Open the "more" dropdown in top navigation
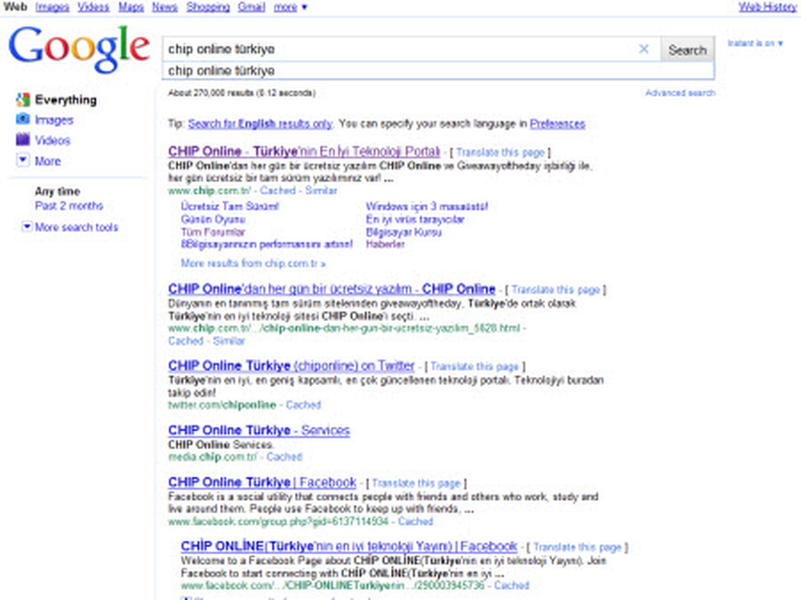This screenshot has width=801, height=600. tap(286, 7)
